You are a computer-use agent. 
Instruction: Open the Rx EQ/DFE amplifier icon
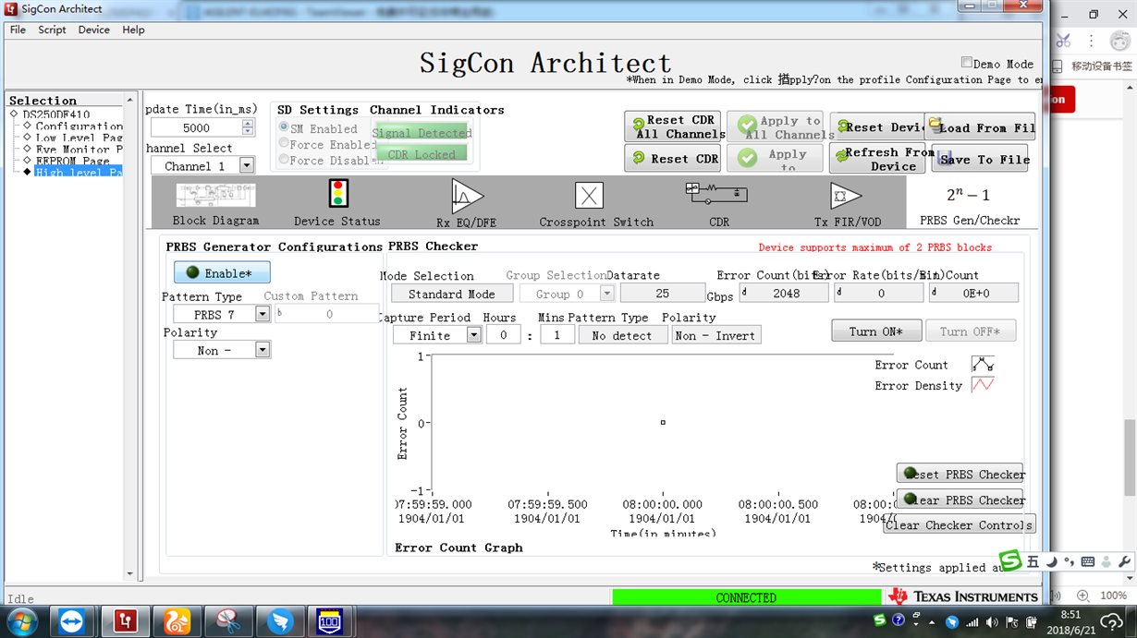click(x=467, y=195)
